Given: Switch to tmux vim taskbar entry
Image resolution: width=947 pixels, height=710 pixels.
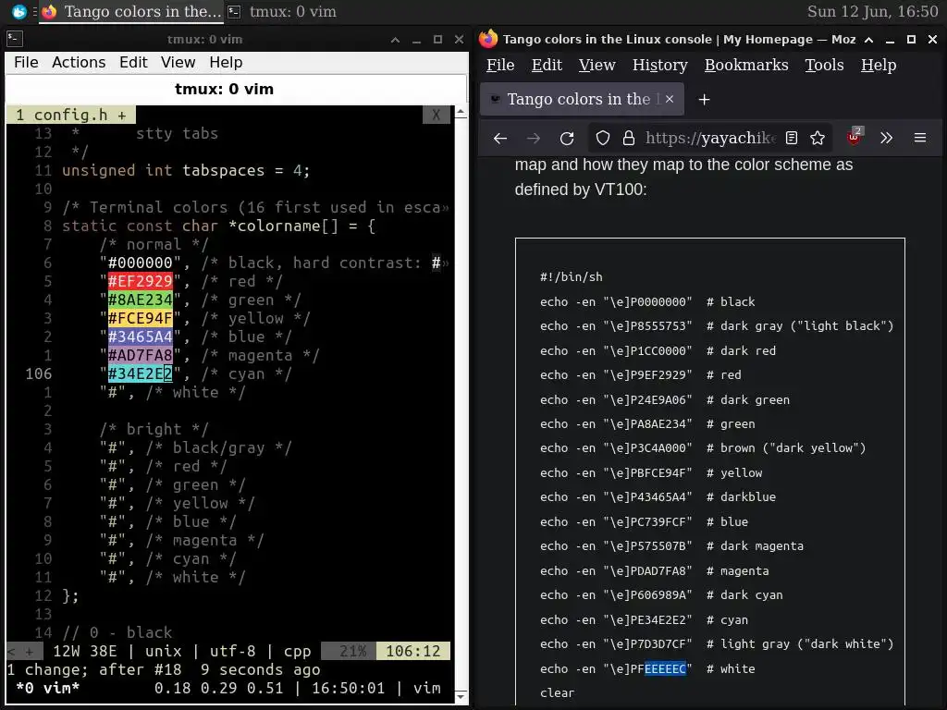Looking at the screenshot, I should coord(281,11).
